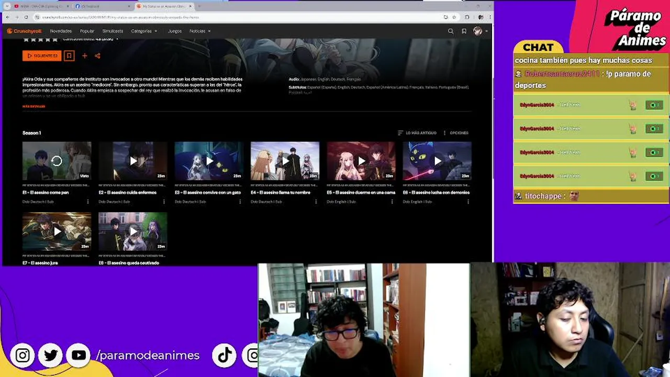Click the Siguiente E2 button

tap(42, 56)
